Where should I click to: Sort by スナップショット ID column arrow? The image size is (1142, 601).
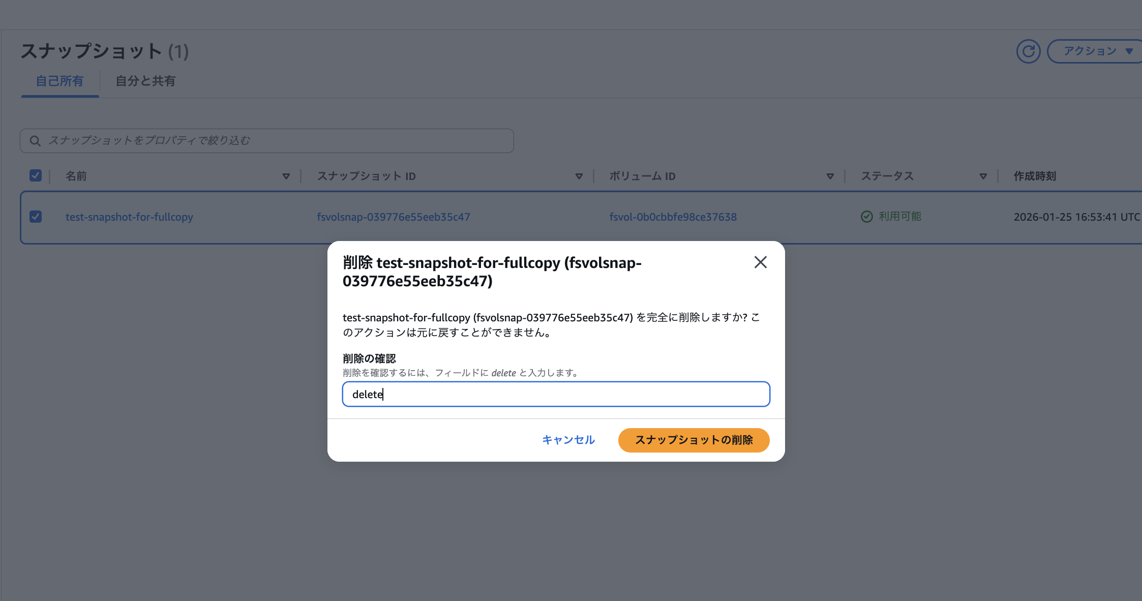click(579, 176)
